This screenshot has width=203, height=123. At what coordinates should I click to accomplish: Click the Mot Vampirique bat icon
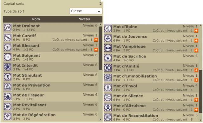pyautogui.click(x=108, y=48)
